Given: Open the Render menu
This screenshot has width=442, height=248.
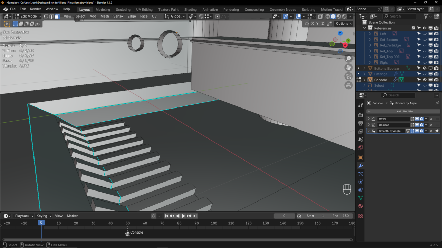Looking at the screenshot, I should coord(36,9).
